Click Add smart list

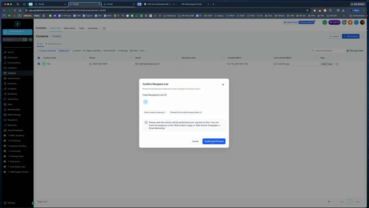53,44
